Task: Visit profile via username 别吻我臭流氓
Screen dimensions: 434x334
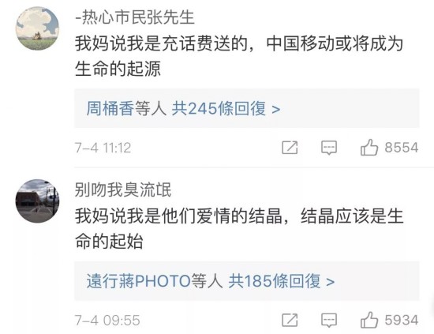Action: (123, 190)
